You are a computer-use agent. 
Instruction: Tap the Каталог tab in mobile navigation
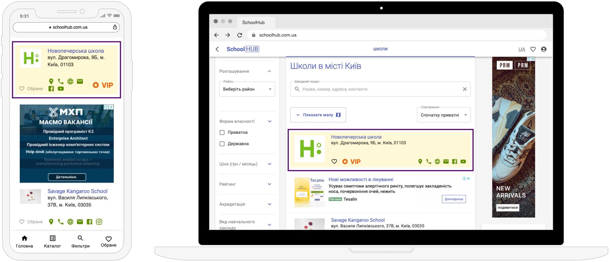52,241
